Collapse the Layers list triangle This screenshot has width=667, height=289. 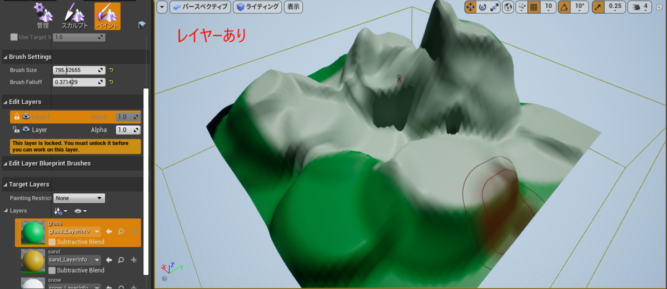click(6, 211)
